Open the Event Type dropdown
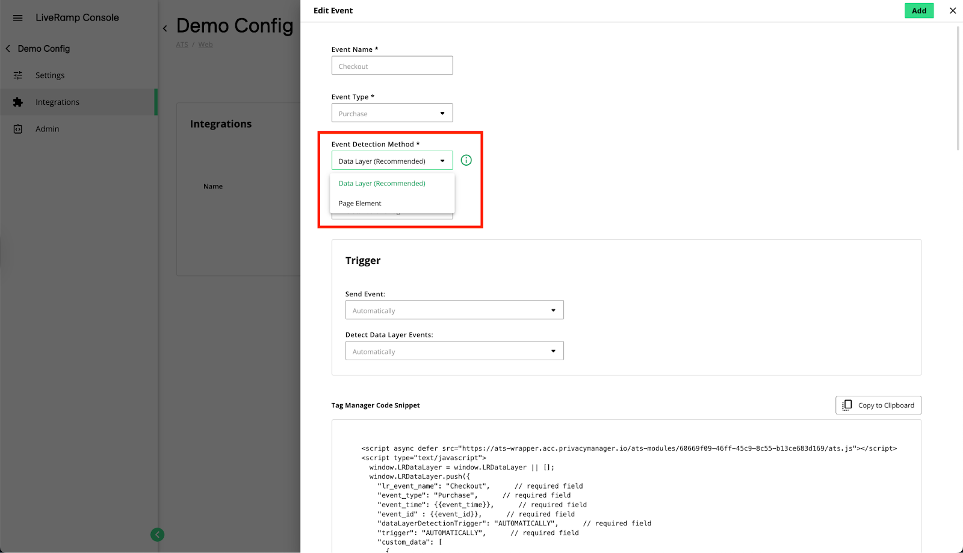This screenshot has height=553, width=963. click(x=392, y=113)
